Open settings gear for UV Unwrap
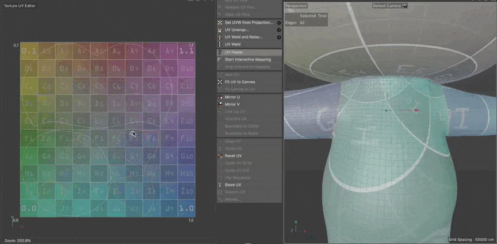 pos(279,30)
